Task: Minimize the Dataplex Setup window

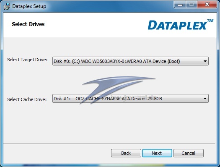Action: click(x=180, y=5)
